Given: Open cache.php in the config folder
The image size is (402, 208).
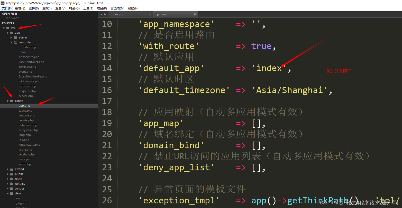Looking at the screenshot, I should [x=25, y=111].
